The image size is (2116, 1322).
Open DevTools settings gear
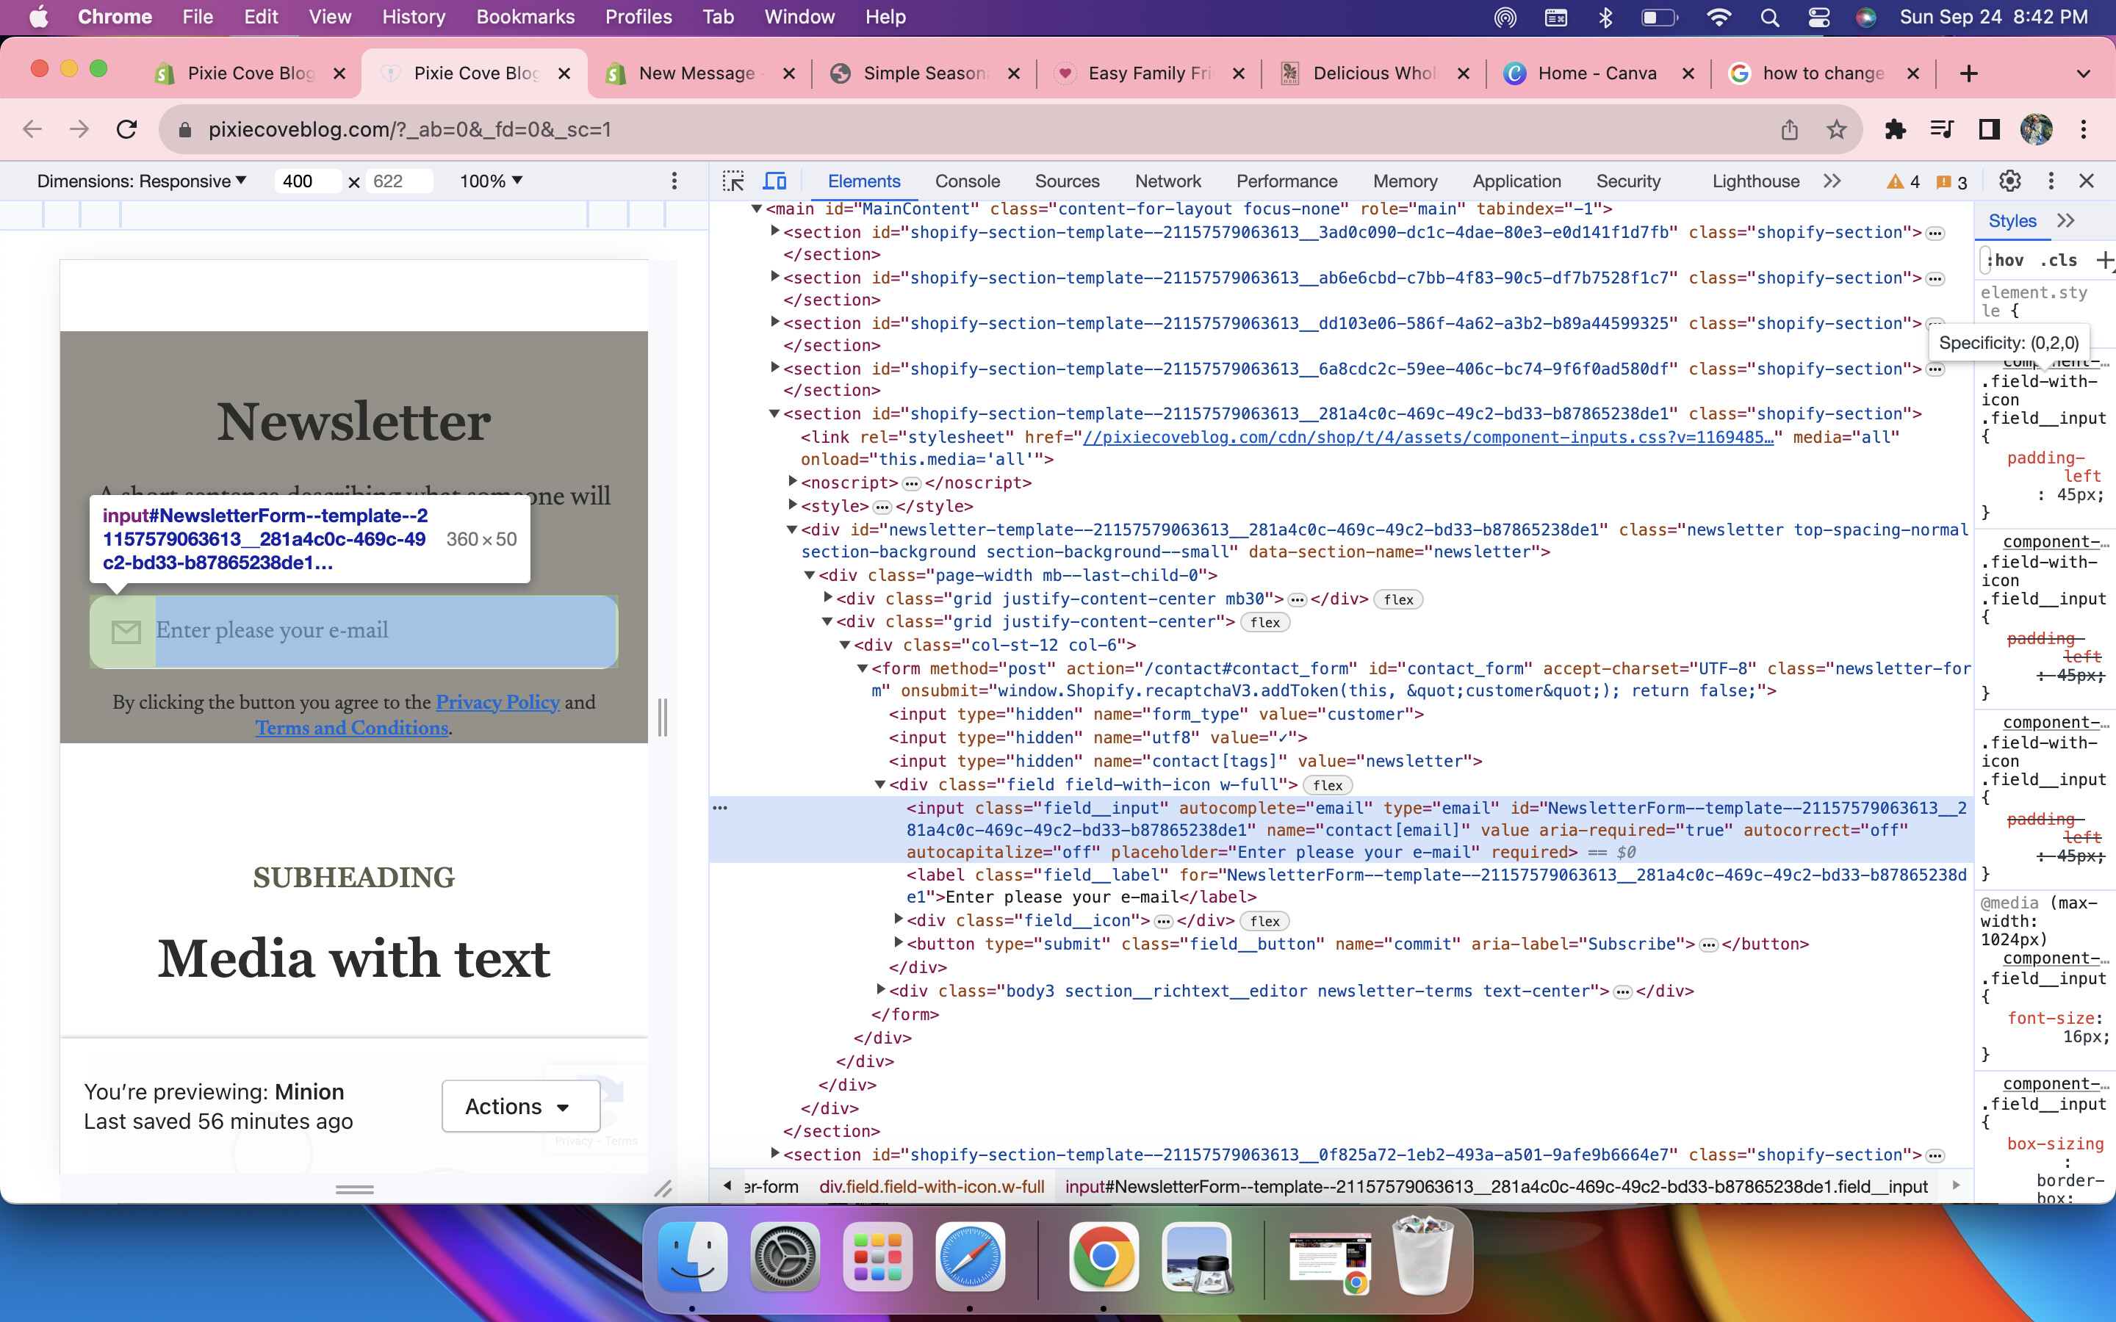click(x=2009, y=181)
